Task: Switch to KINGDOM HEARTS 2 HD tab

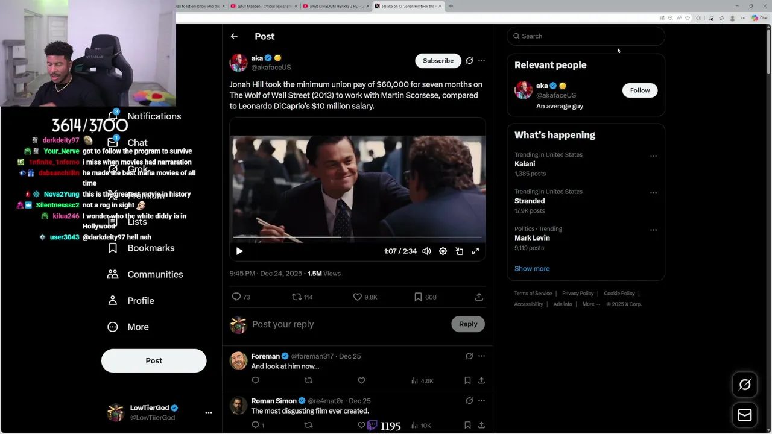Action: [335, 6]
